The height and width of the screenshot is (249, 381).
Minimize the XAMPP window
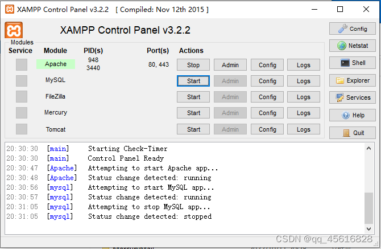[x=314, y=9]
